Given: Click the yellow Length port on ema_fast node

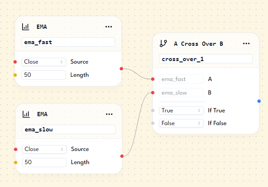Looking at the screenshot, I should tap(15, 75).
